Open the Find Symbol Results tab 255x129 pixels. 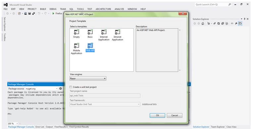coord(79,127)
